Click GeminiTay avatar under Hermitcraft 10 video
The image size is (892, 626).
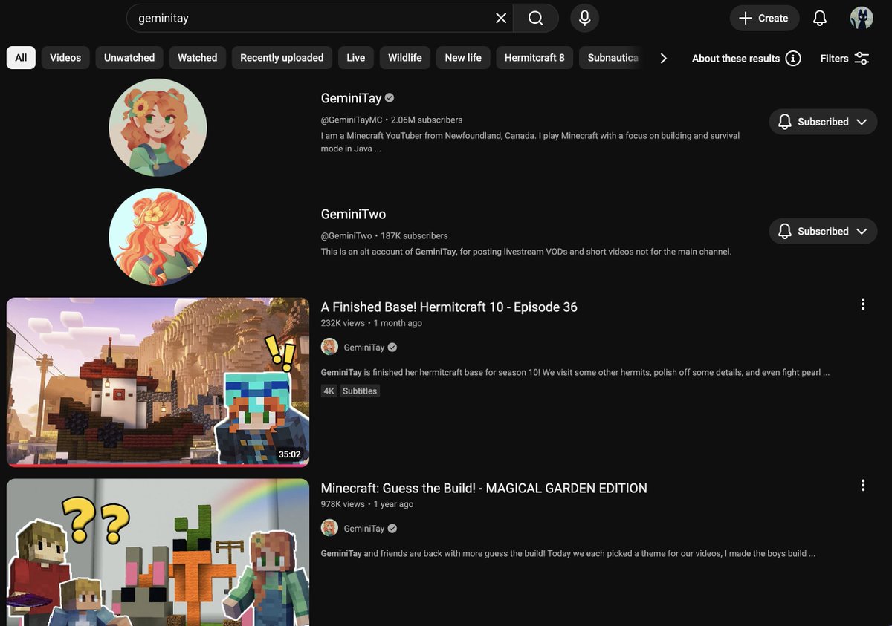coord(329,347)
